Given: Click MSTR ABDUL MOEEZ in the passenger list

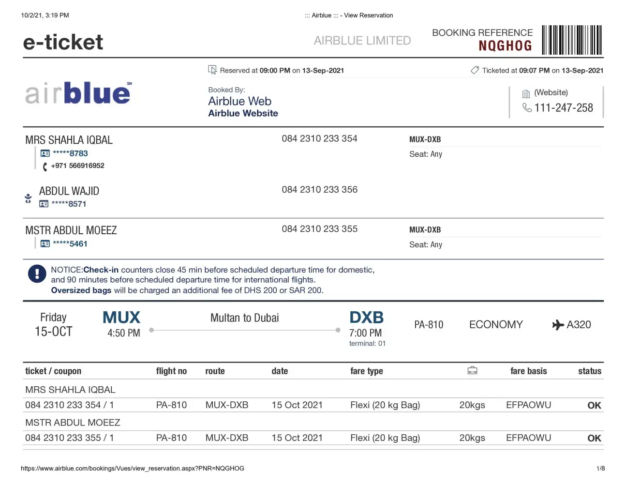Looking at the screenshot, I should [71, 230].
